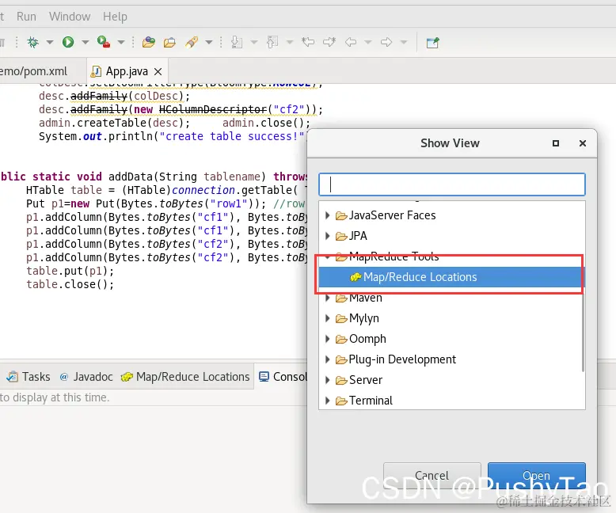Click the JavaServer Faces folder icon
The height and width of the screenshot is (513, 616).
pos(341,215)
